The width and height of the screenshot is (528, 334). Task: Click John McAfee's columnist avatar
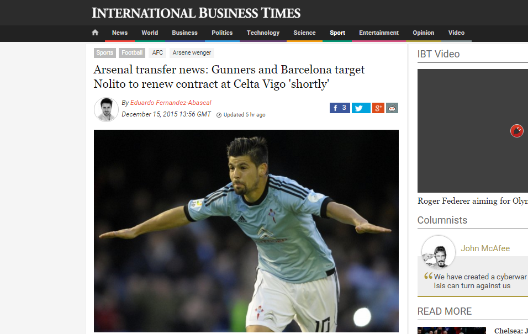click(x=439, y=252)
